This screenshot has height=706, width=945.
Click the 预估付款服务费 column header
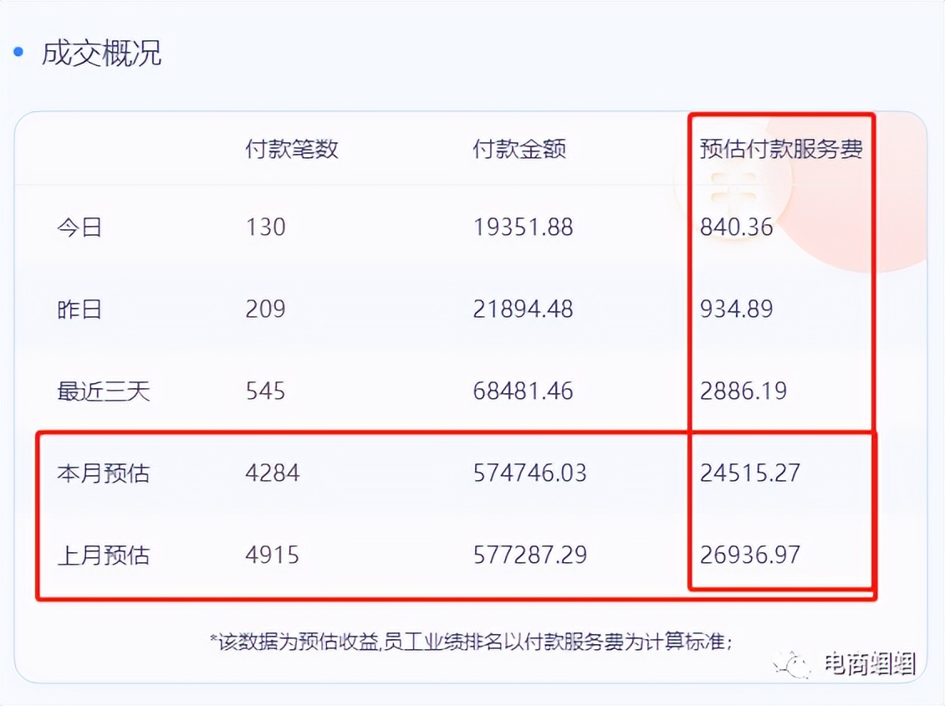pos(780,149)
